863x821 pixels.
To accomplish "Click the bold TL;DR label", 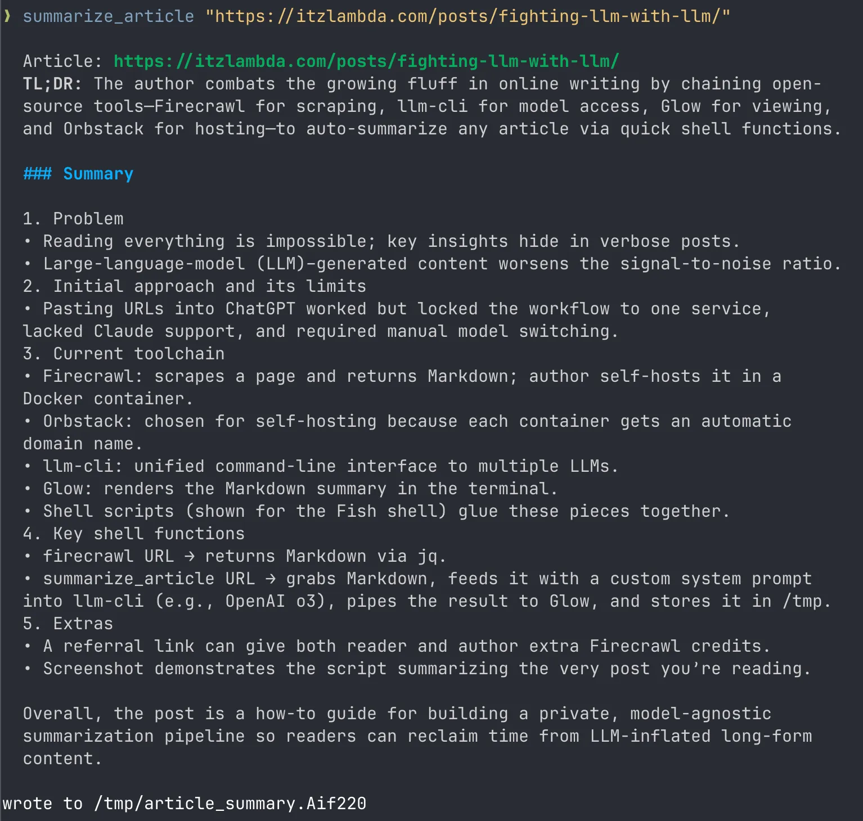I will tap(52, 84).
